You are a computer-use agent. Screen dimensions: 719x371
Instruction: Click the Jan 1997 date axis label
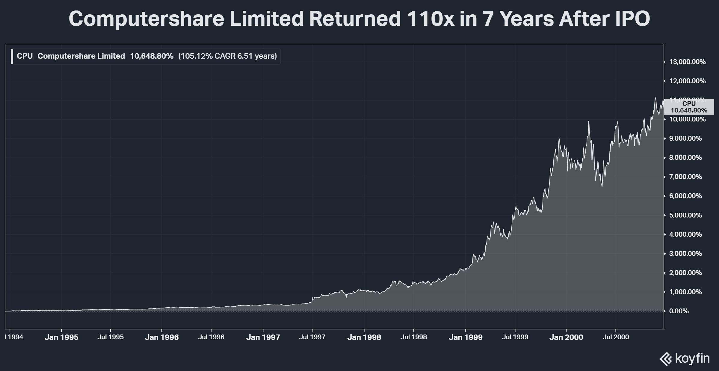tap(263, 337)
